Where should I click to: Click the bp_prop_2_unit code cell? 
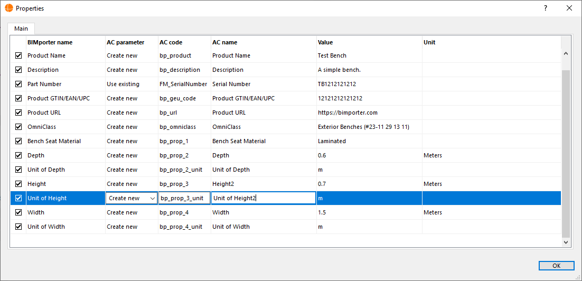coord(184,170)
